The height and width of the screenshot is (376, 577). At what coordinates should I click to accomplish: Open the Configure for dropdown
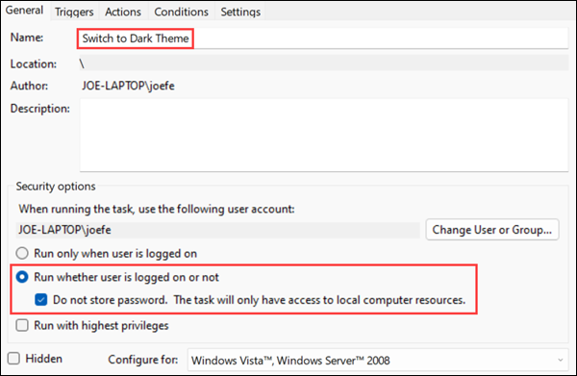[378, 360]
